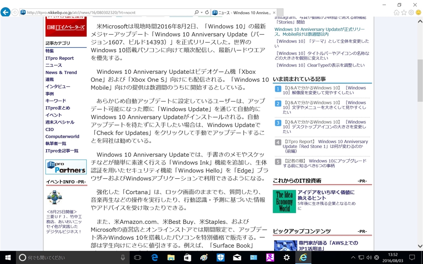Open a new tab with the blank tab button

[280, 13]
